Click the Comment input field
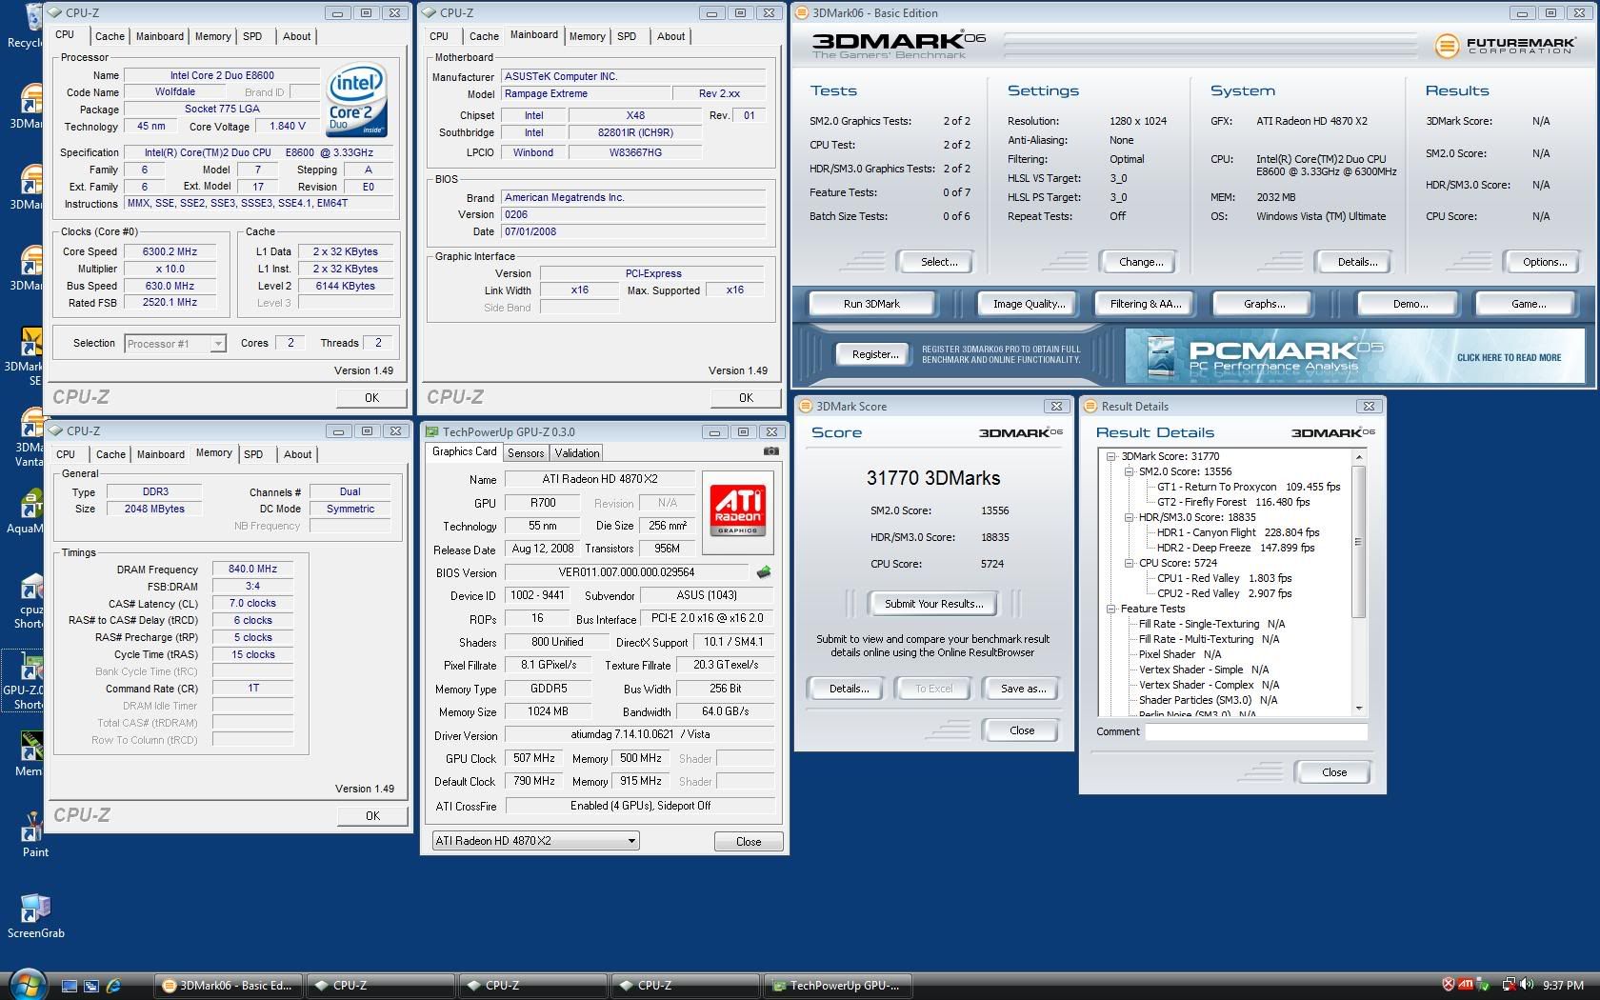Image resolution: width=1600 pixels, height=1000 pixels. (1255, 731)
